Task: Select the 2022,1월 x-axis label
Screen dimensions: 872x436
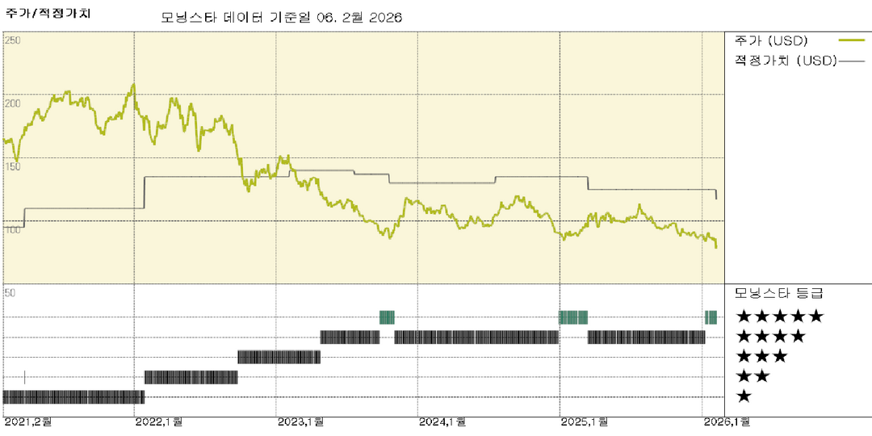Action: 159,422
